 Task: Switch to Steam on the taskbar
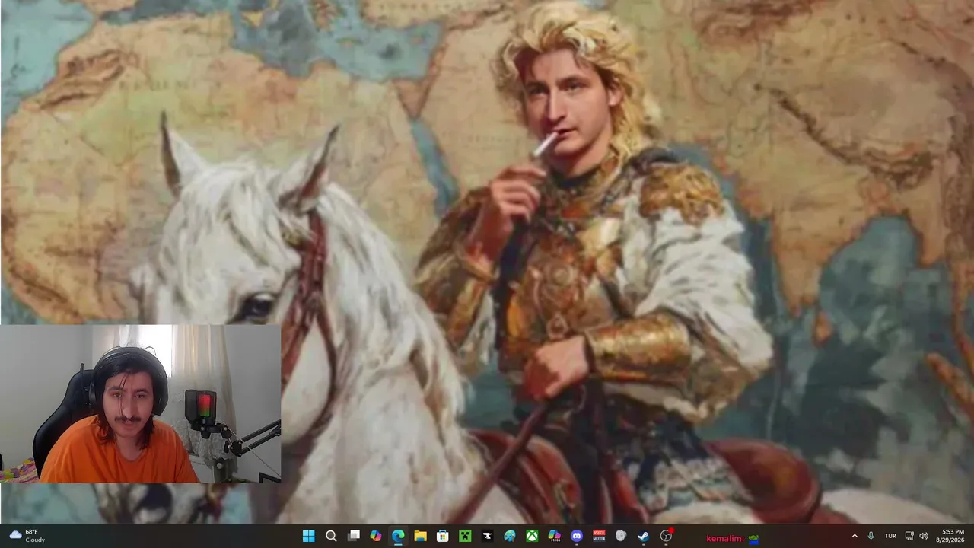644,536
